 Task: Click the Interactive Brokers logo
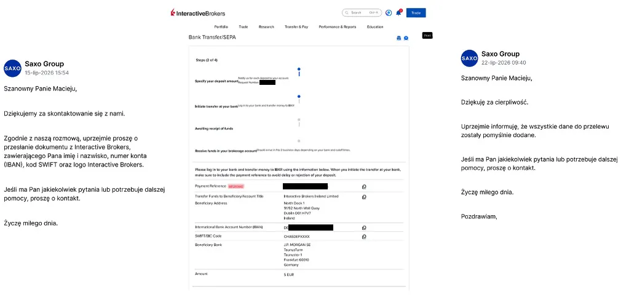point(198,14)
